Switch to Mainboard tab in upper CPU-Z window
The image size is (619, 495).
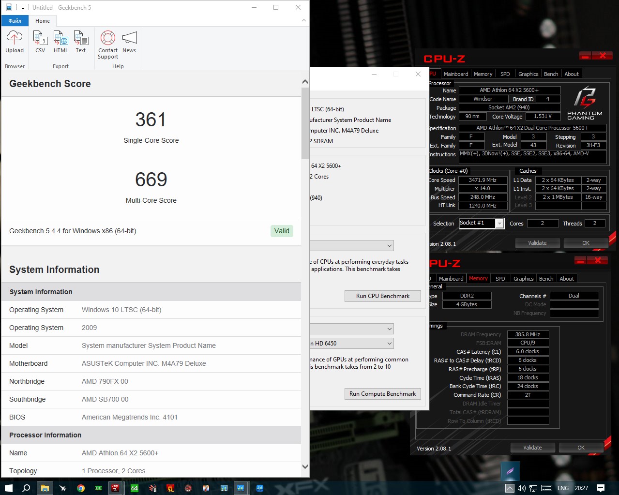point(456,74)
